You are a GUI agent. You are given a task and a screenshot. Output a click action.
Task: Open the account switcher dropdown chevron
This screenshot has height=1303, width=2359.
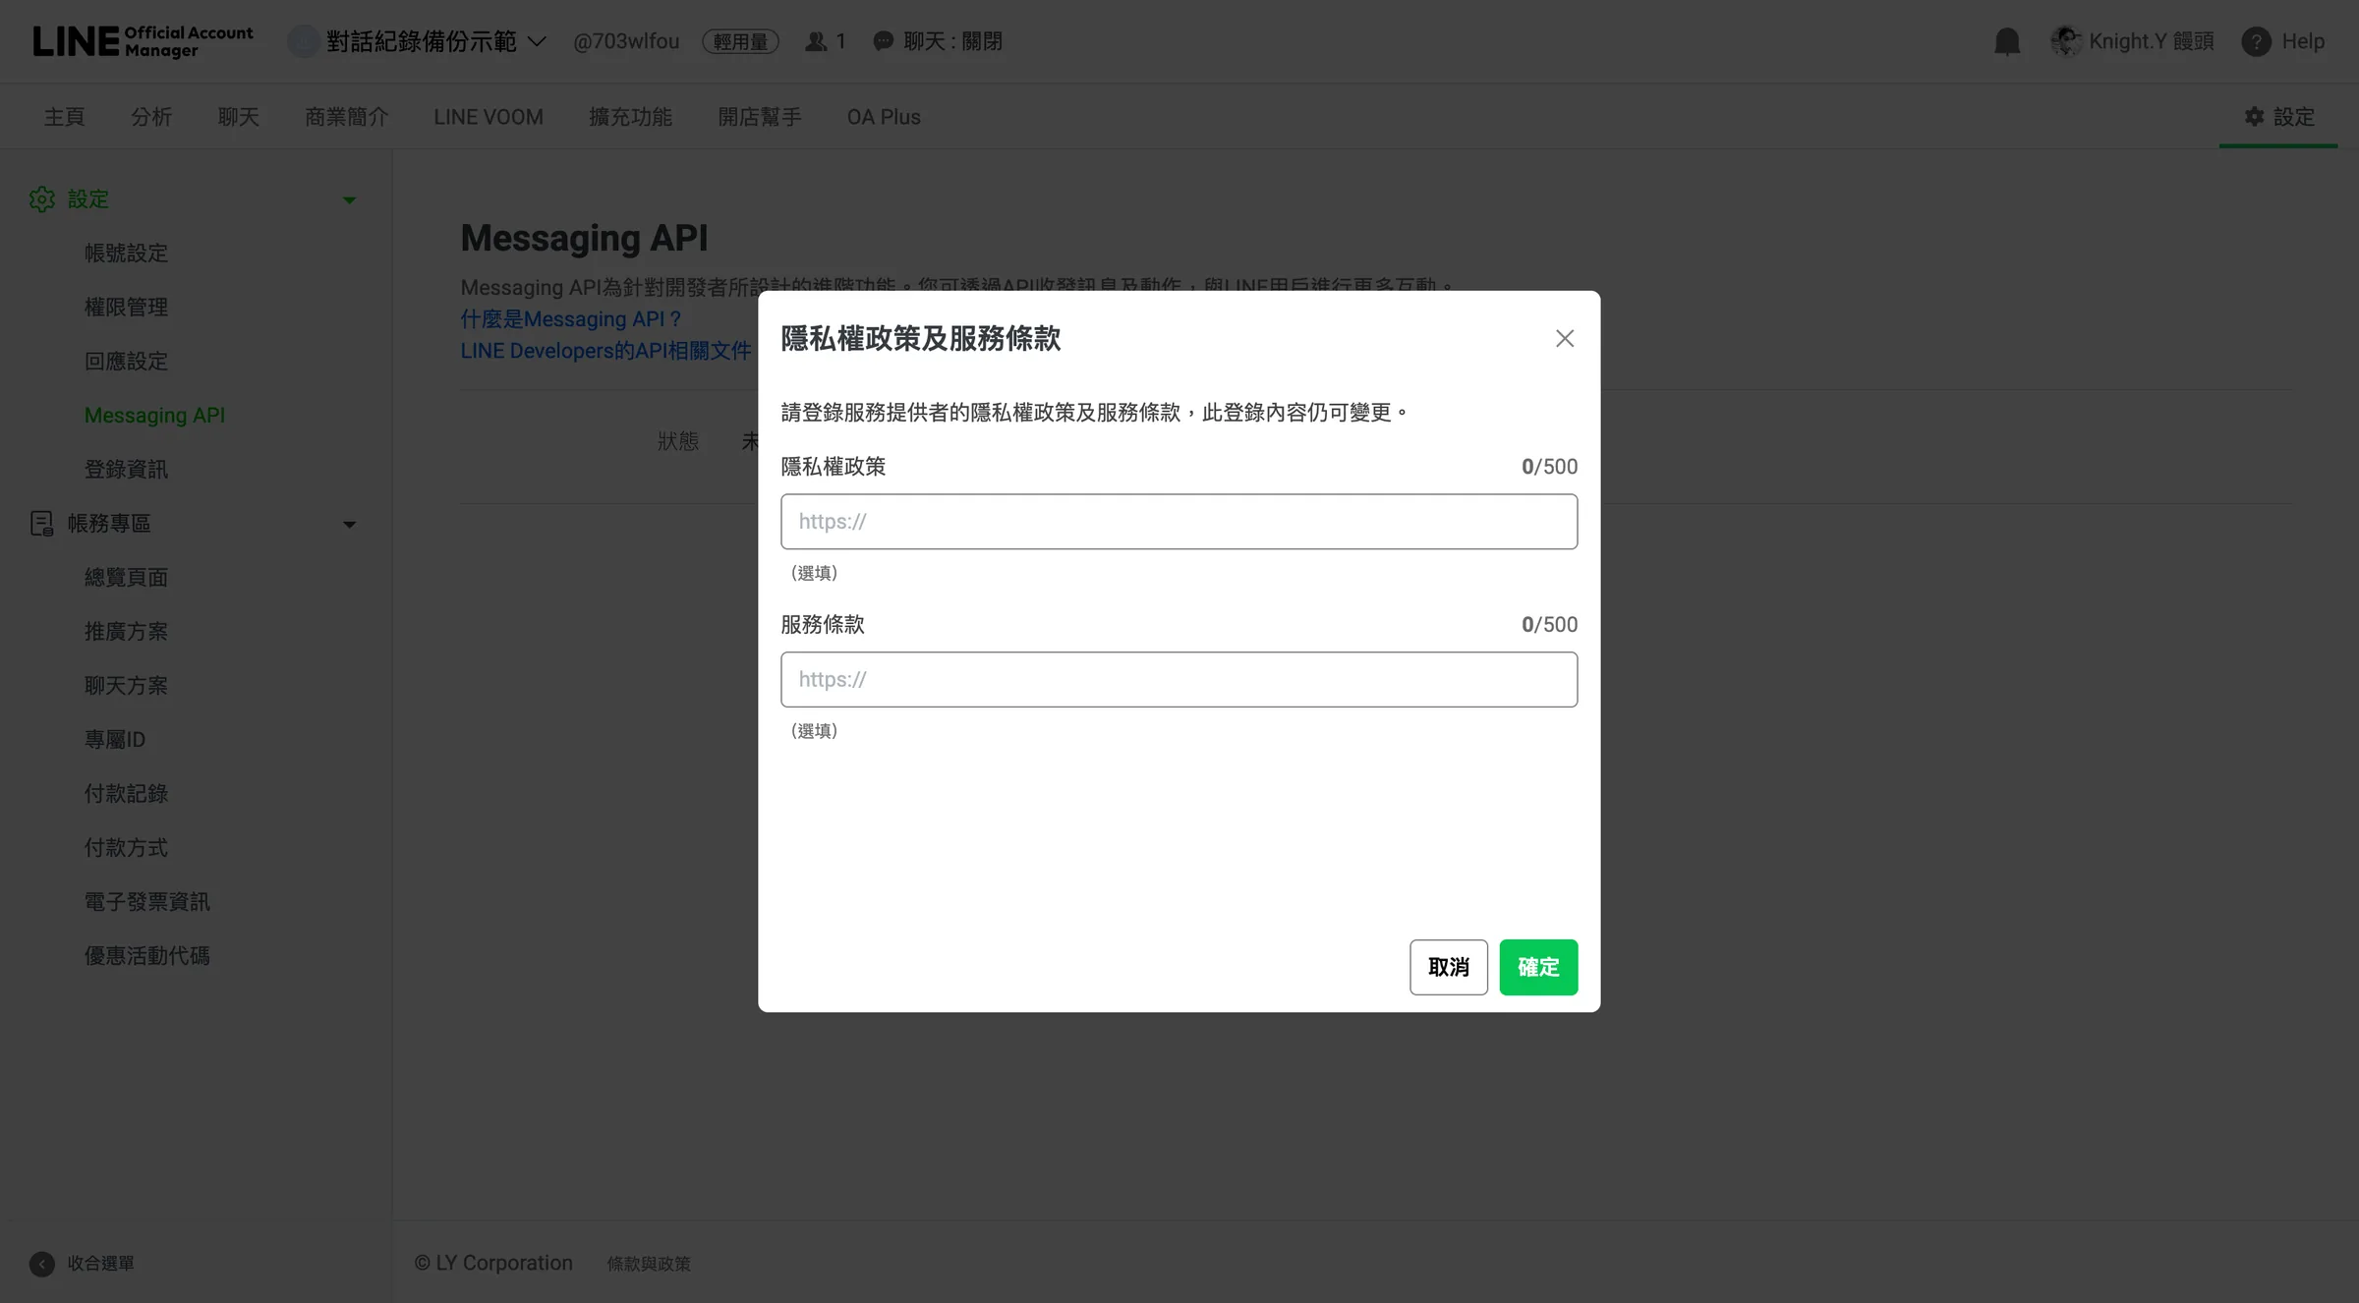pyautogui.click(x=537, y=41)
